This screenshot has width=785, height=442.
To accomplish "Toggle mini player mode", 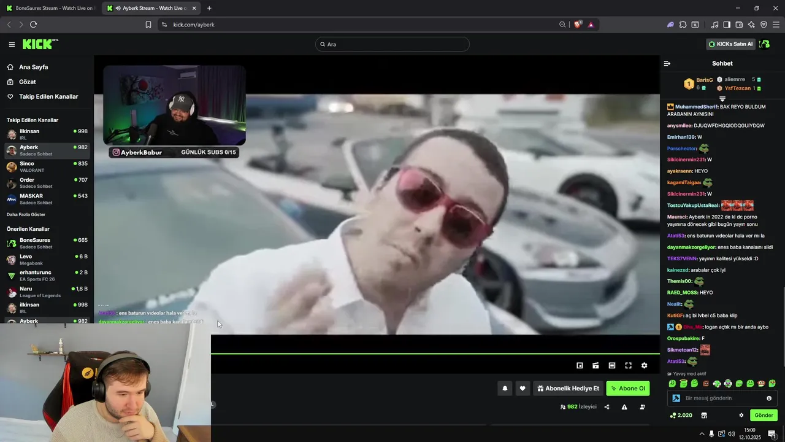I will 580,365.
